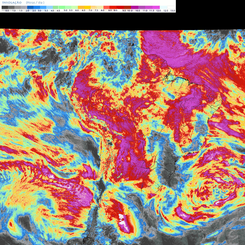Click the 7.5 legend value
The image size is (245, 245).
click(96, 10)
